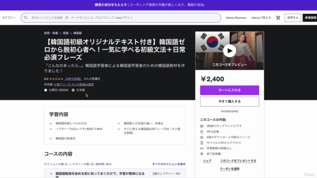Click the published date icon
Screen dimensions: 317x178
point(46,90)
